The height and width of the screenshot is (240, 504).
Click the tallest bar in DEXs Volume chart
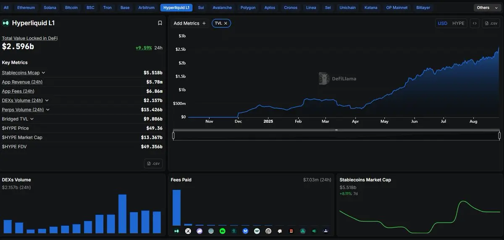[123, 214]
